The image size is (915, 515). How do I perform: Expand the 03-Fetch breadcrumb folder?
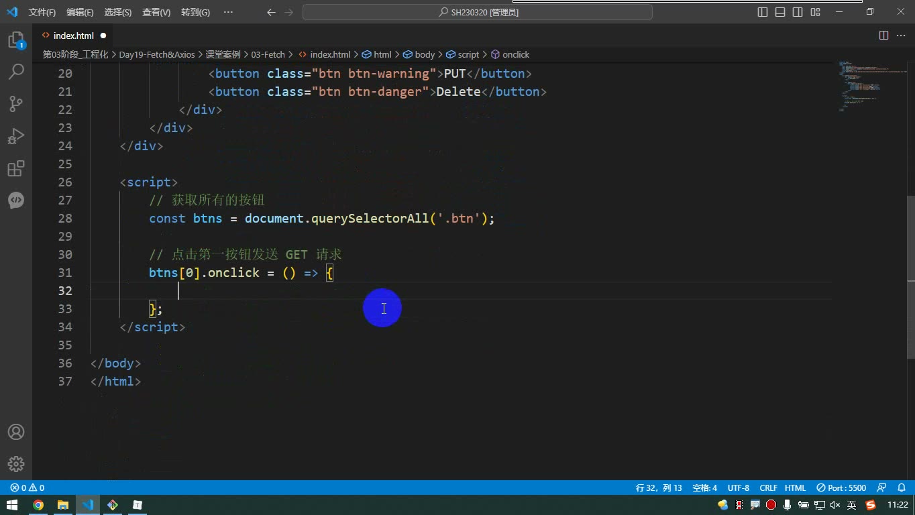268,54
